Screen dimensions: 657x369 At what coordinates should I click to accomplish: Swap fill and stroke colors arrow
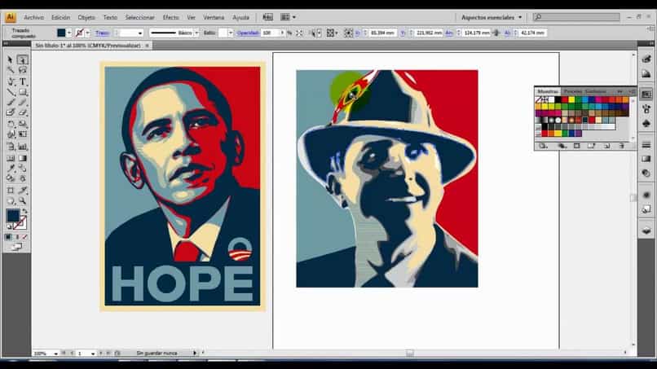(25, 211)
